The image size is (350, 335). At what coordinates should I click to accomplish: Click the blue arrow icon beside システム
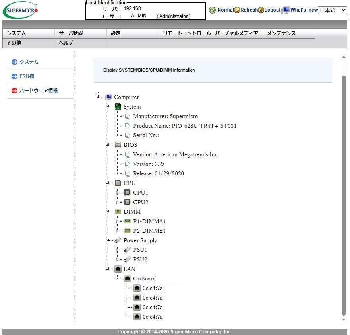pos(14,62)
